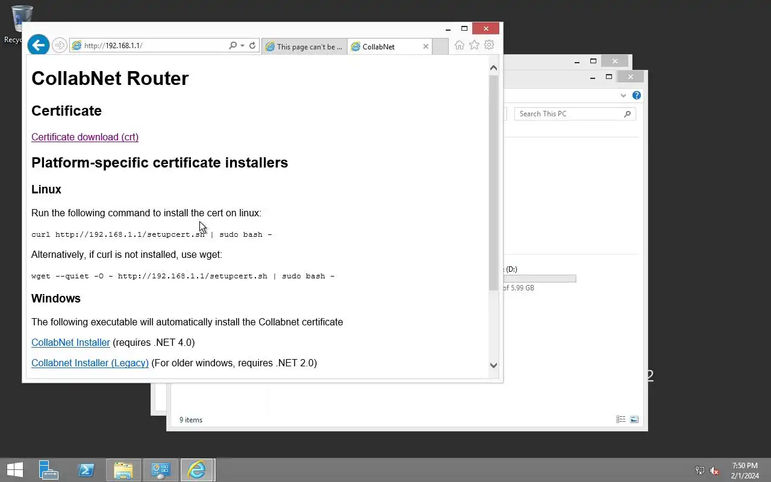Go back with the browser back arrow

click(38, 45)
